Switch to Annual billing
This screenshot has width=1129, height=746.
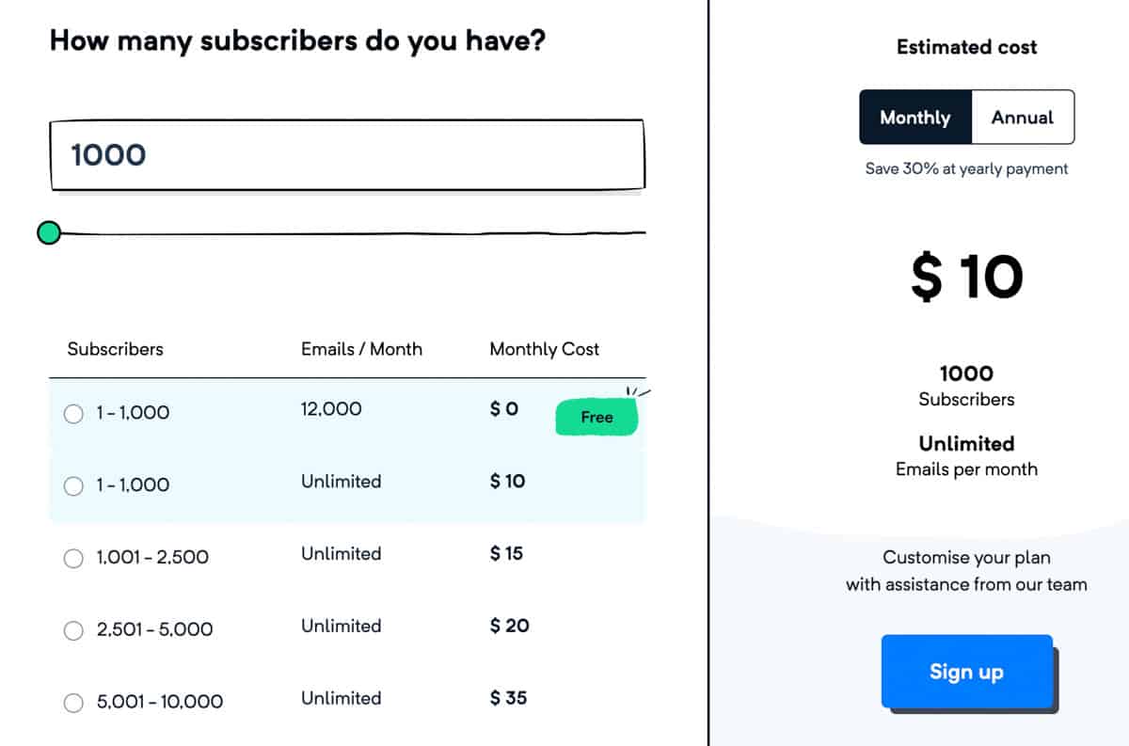pyautogui.click(x=1022, y=118)
